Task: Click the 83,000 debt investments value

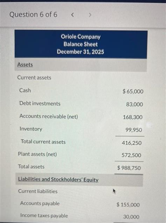Action: [134, 104]
